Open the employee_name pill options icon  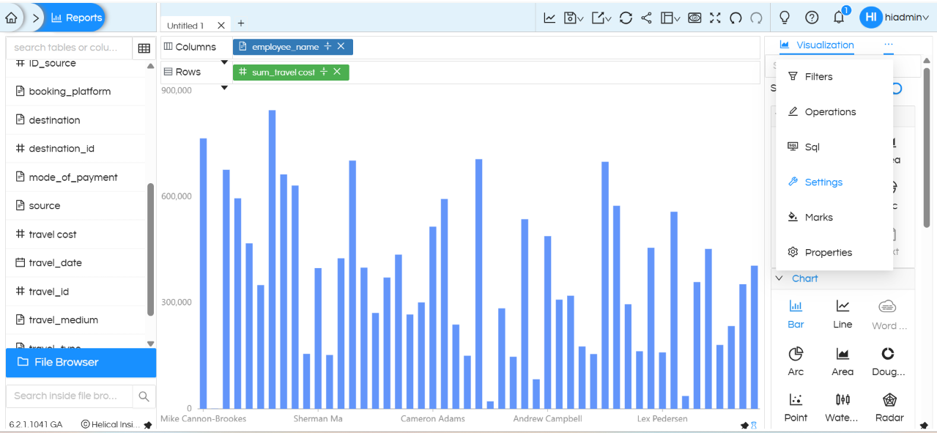pyautogui.click(x=327, y=46)
